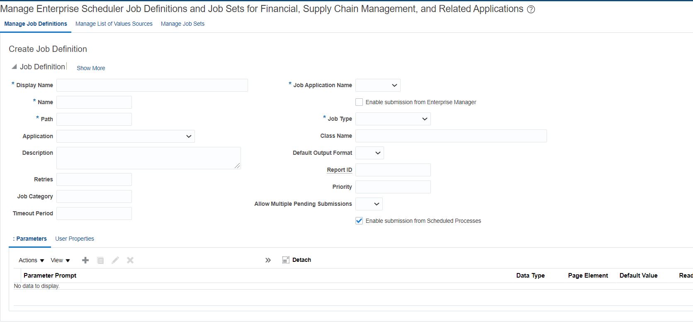Open the Actions menu

(x=31, y=260)
